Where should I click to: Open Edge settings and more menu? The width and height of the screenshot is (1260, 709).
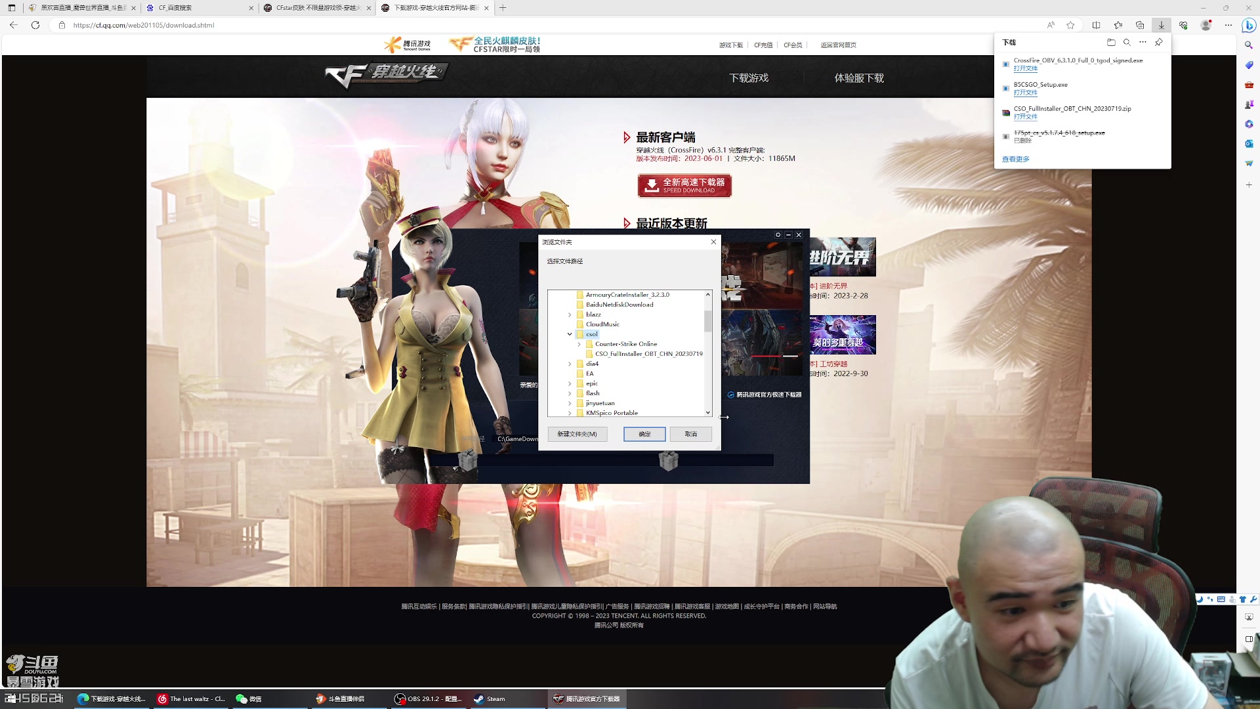click(x=1228, y=25)
